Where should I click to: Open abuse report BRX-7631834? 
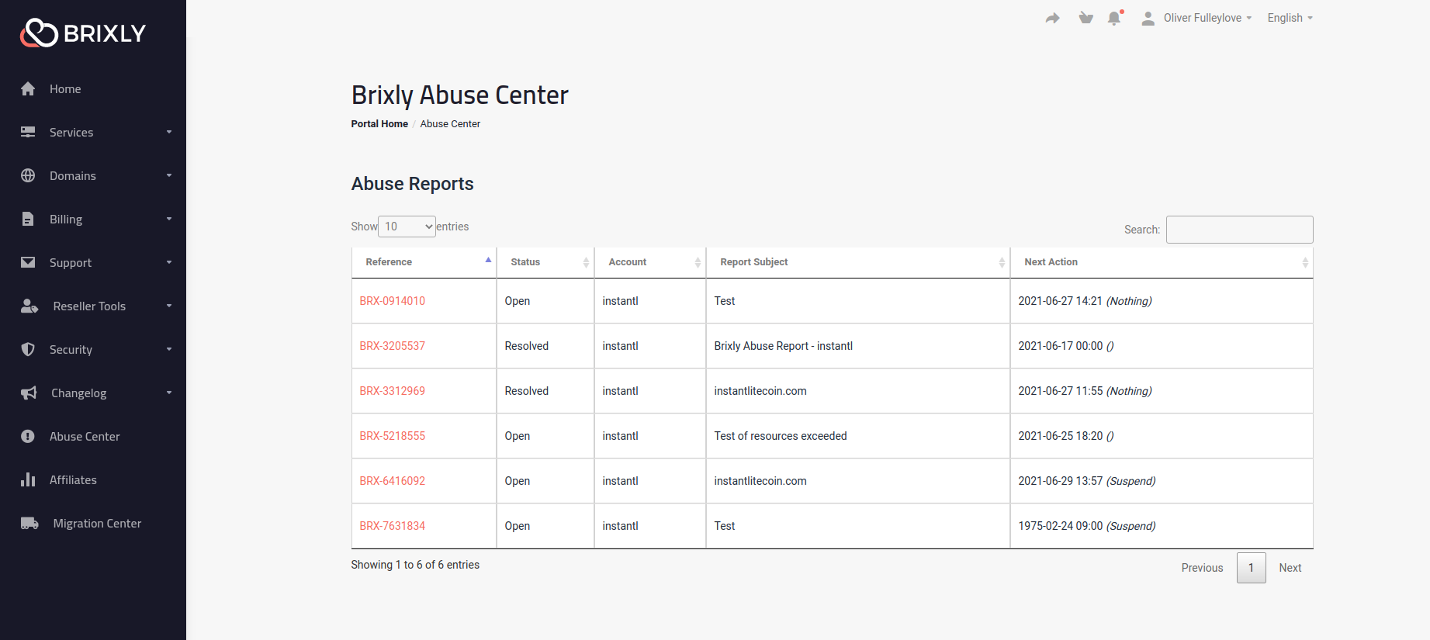pos(392,526)
